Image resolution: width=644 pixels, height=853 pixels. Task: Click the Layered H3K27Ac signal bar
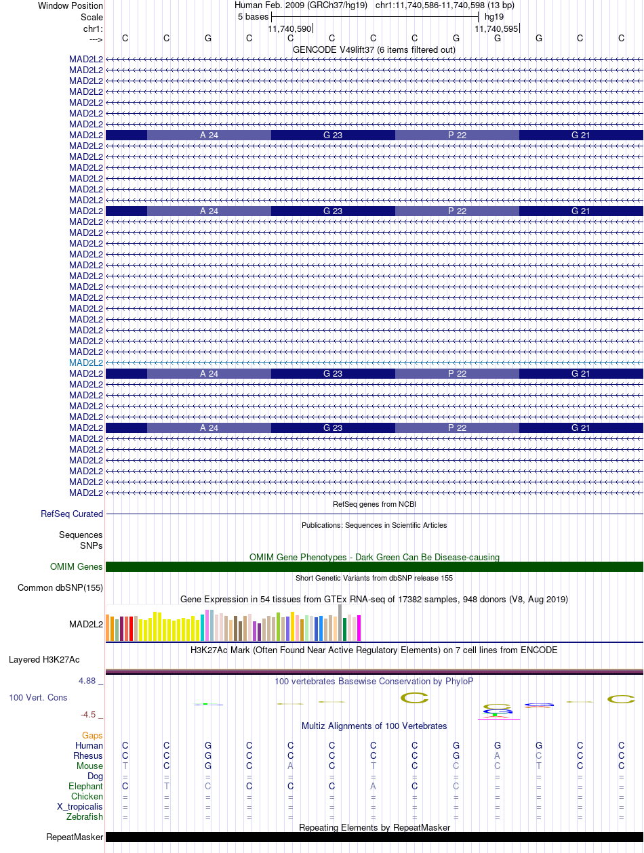[x=374, y=671]
